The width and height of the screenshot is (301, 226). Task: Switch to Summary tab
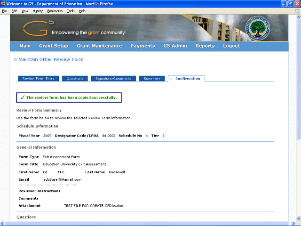(152, 79)
